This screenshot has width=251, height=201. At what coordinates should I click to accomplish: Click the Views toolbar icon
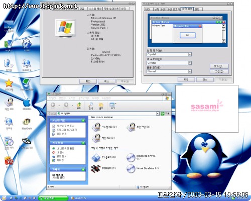pyautogui.click(x=112, y=106)
